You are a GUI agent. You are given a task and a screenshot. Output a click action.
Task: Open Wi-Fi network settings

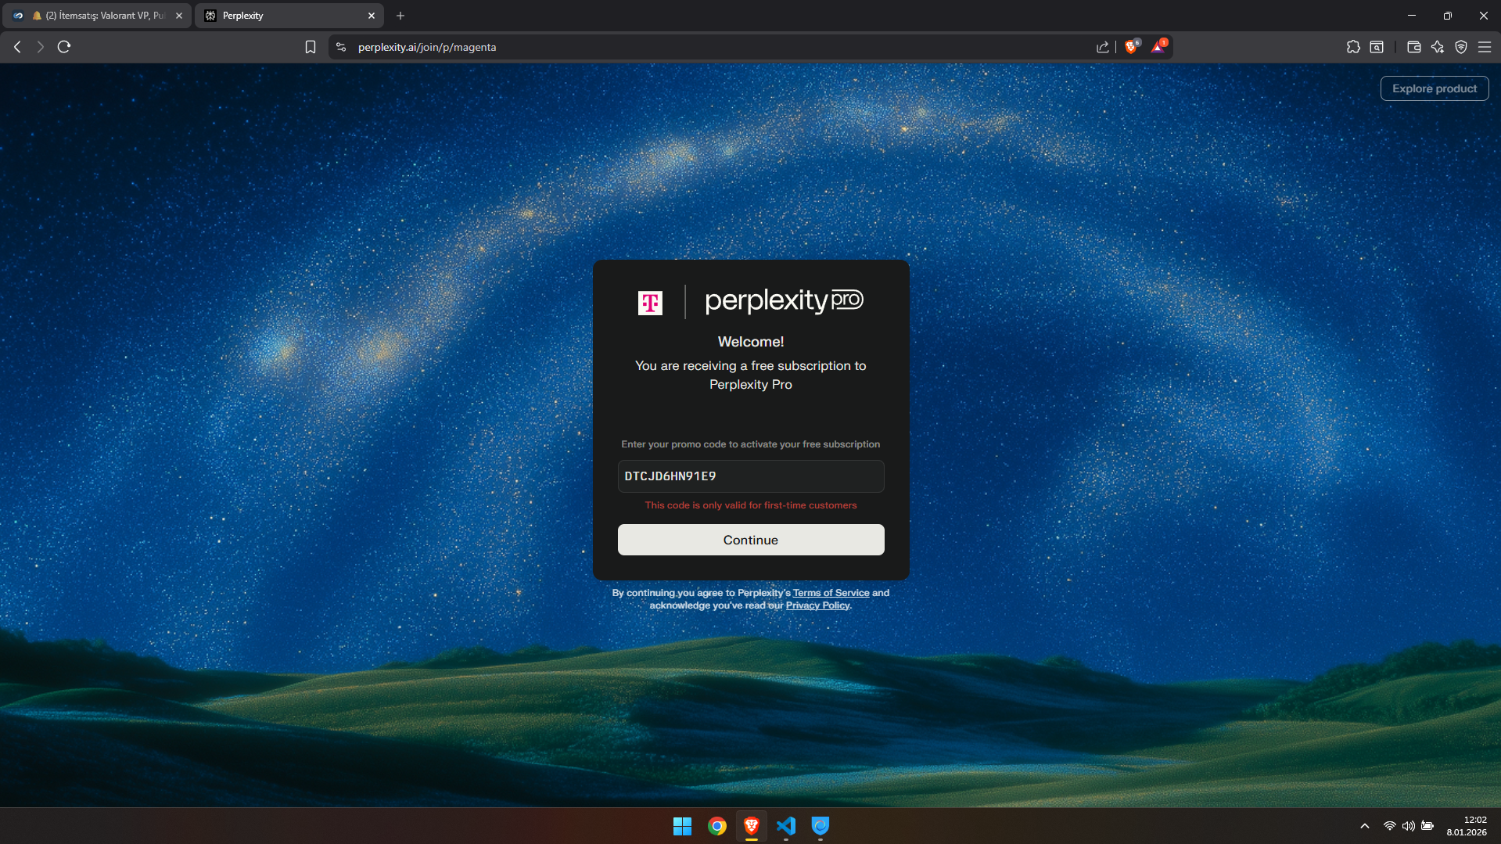(1390, 826)
